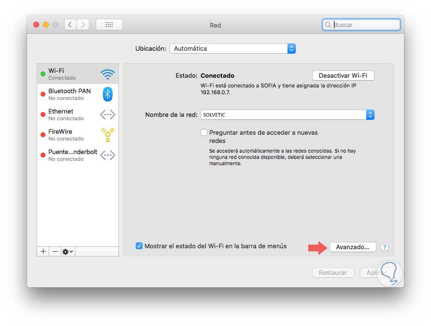Select the Ethernet service

click(x=78, y=114)
